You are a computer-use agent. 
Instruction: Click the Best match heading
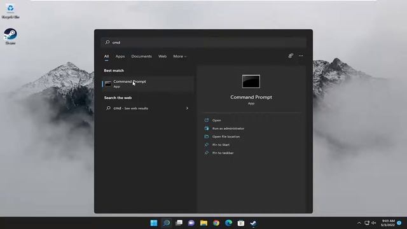(114, 71)
